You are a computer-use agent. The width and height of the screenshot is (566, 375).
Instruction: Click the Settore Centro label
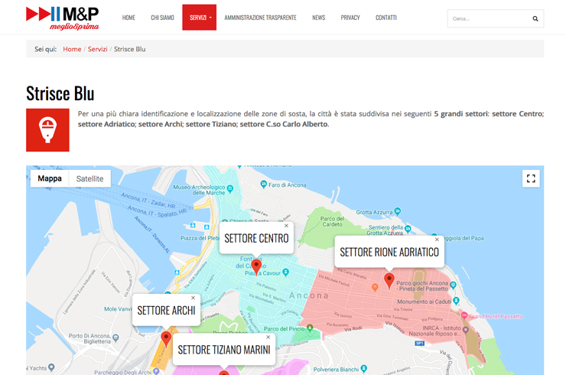coord(256,239)
